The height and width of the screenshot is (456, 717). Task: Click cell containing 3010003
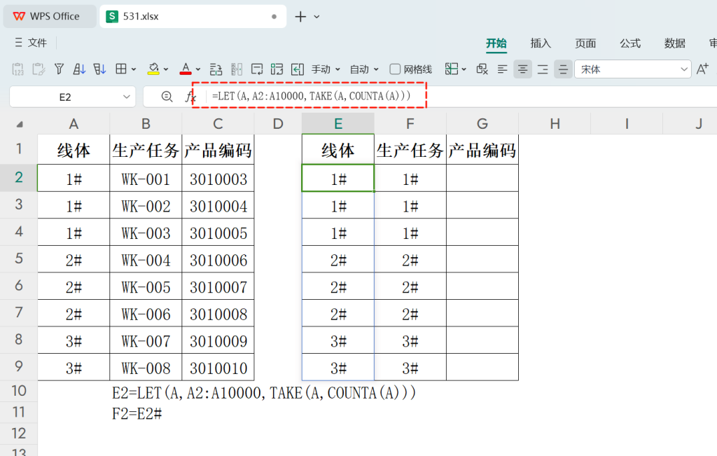[x=218, y=179]
